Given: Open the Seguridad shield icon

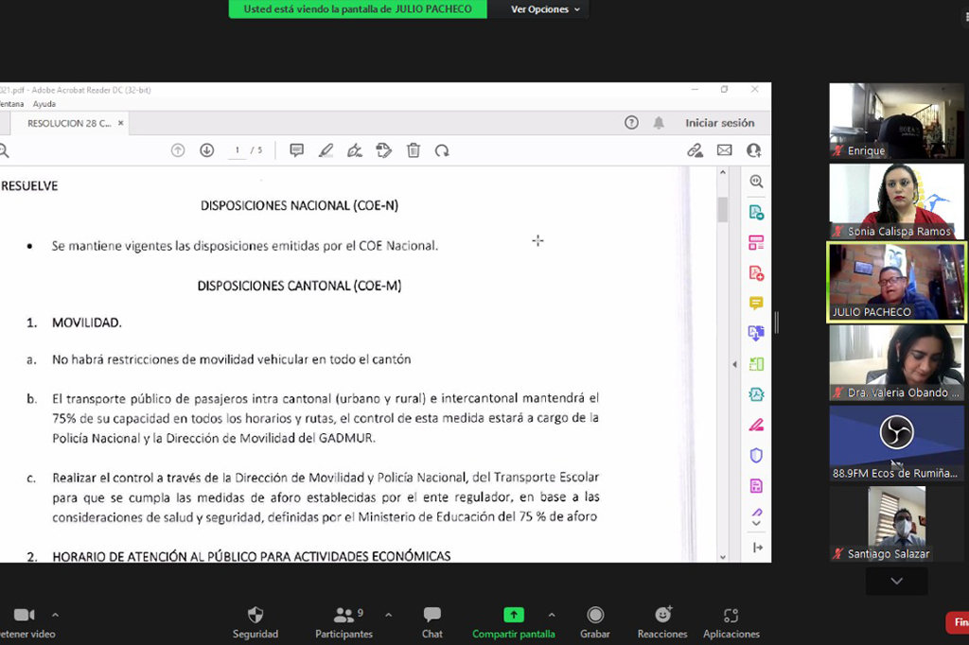Looking at the screenshot, I should click(x=255, y=616).
